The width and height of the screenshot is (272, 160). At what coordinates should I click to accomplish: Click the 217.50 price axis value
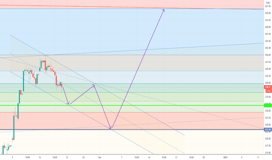[x=268, y=146]
